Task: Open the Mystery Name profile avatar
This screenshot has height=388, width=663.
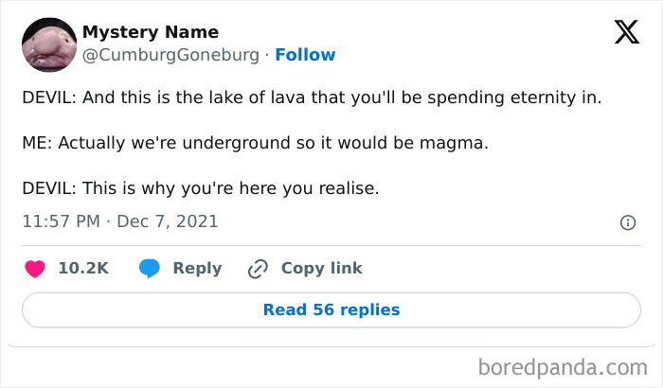Action: pos(49,44)
